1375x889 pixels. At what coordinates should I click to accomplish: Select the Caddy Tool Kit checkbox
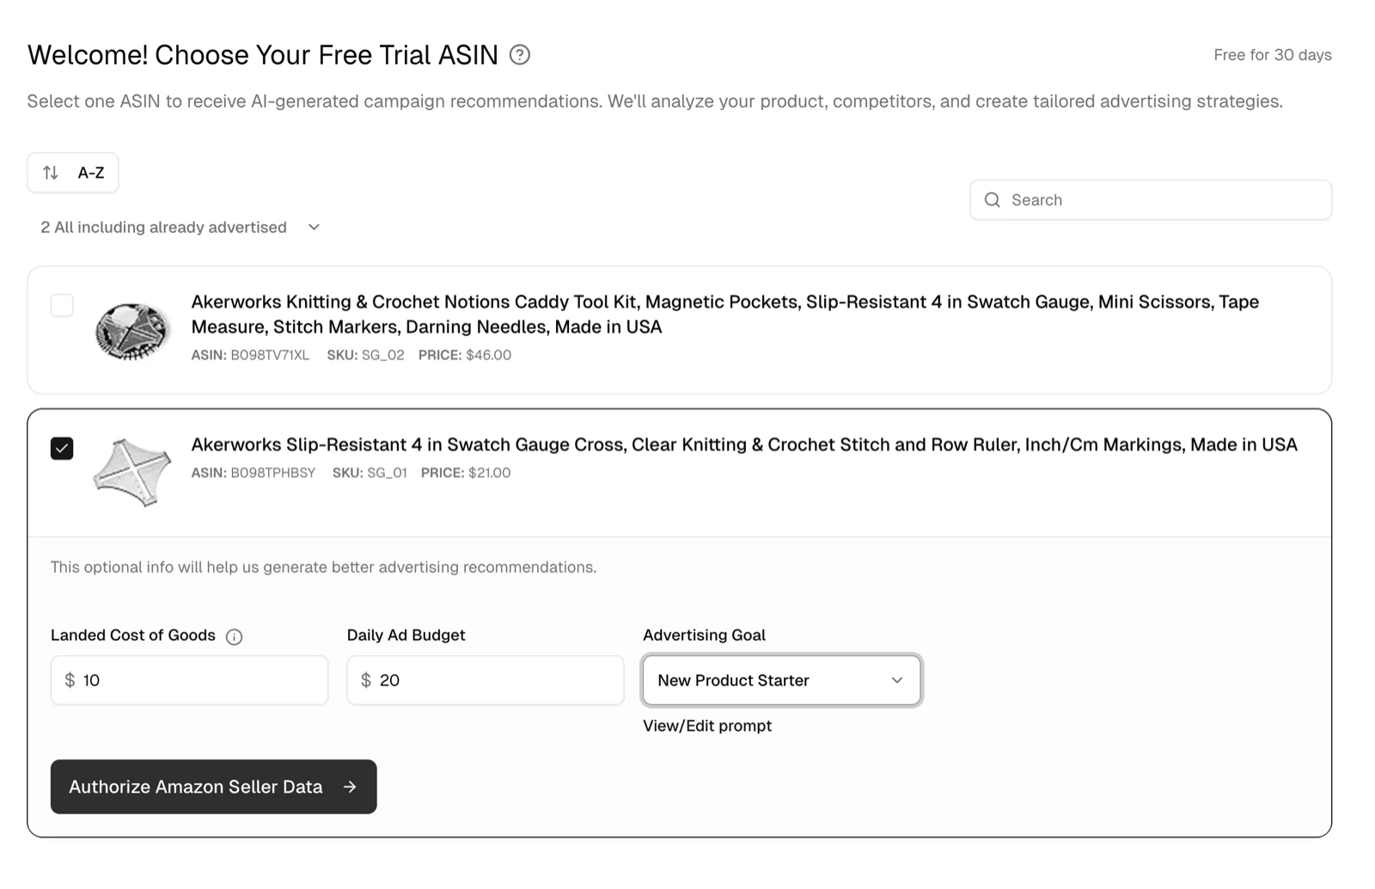pos(61,304)
